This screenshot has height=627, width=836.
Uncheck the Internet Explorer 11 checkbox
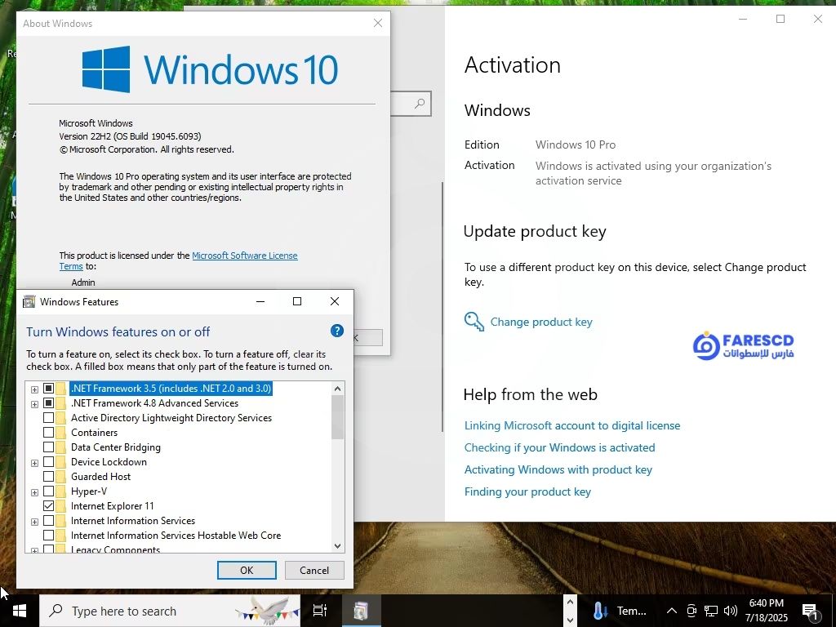(48, 506)
